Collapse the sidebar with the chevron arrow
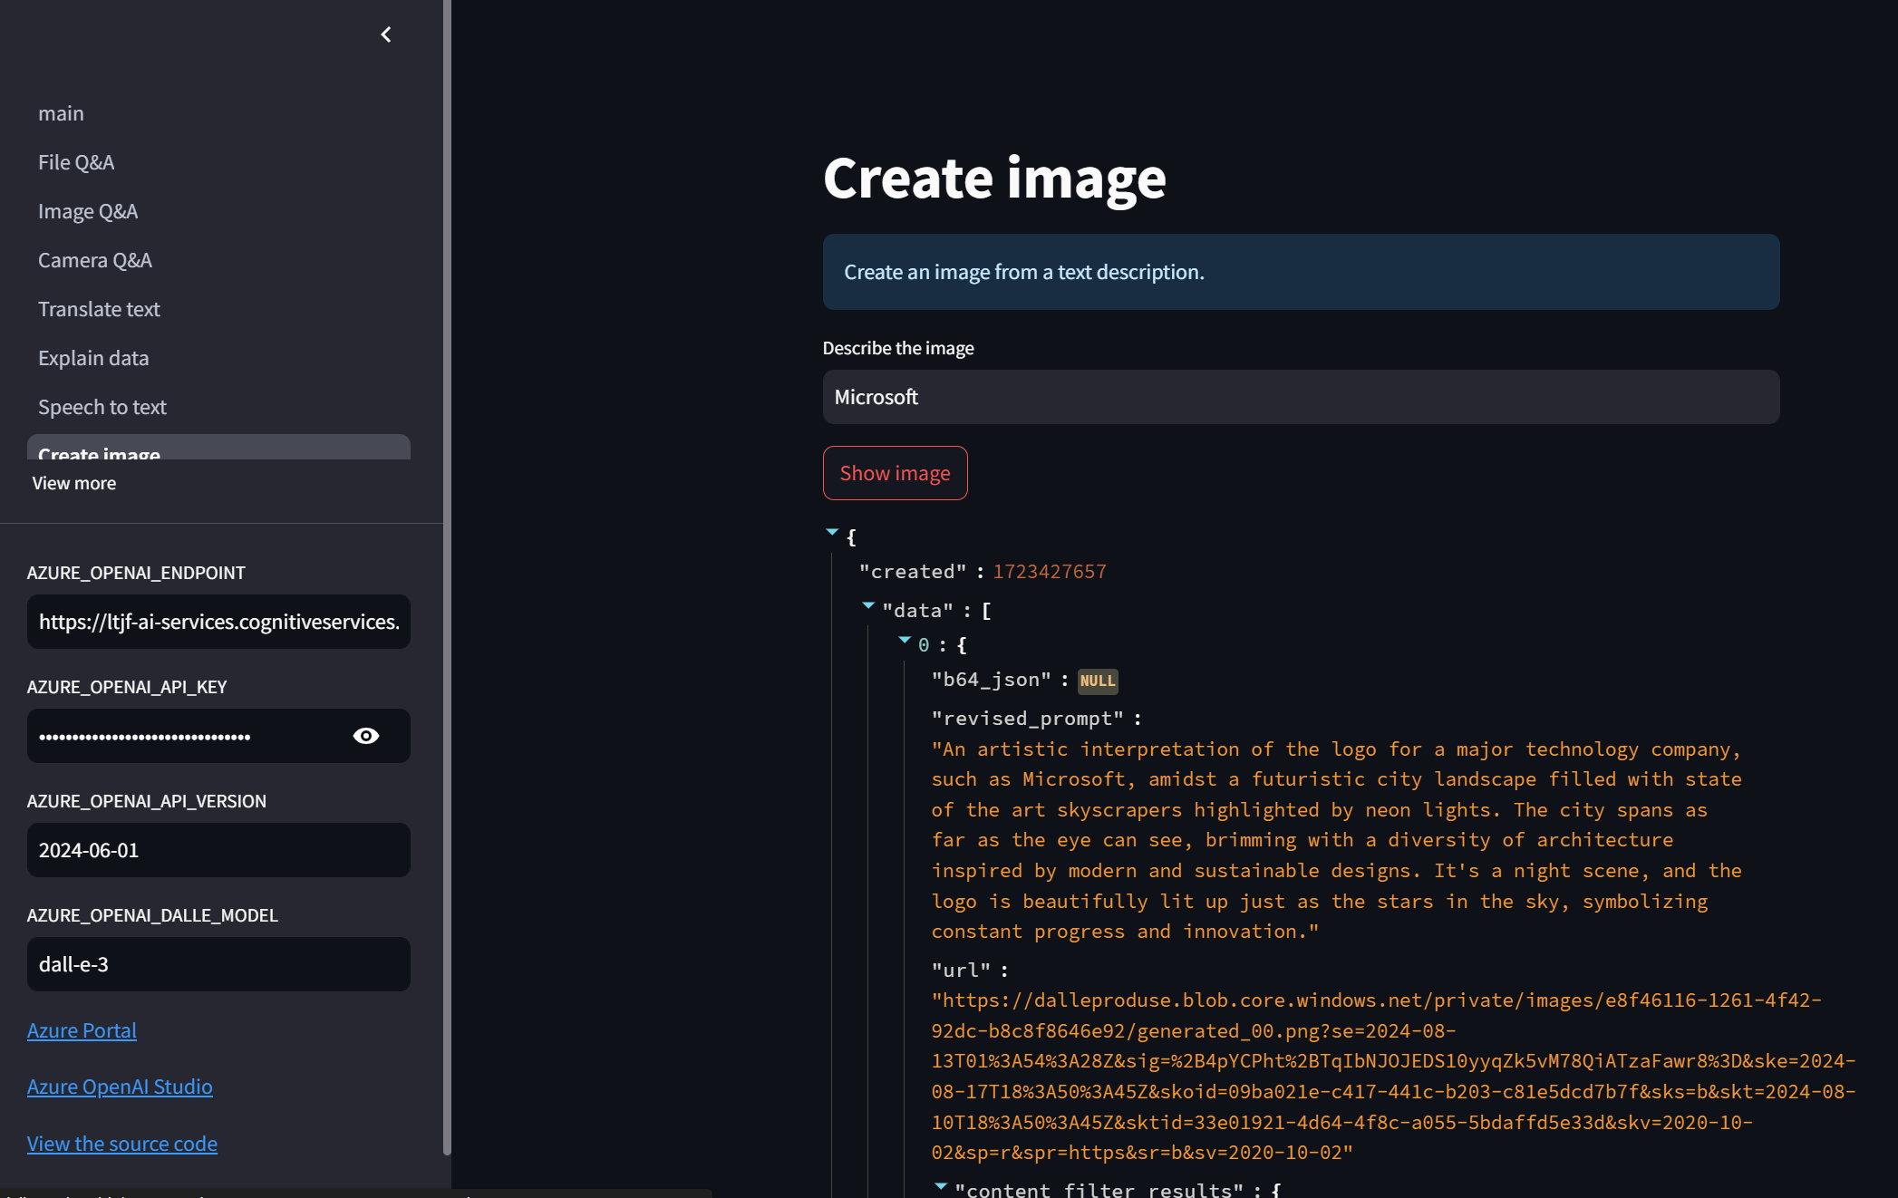Viewport: 1898px width, 1198px height. [386, 34]
